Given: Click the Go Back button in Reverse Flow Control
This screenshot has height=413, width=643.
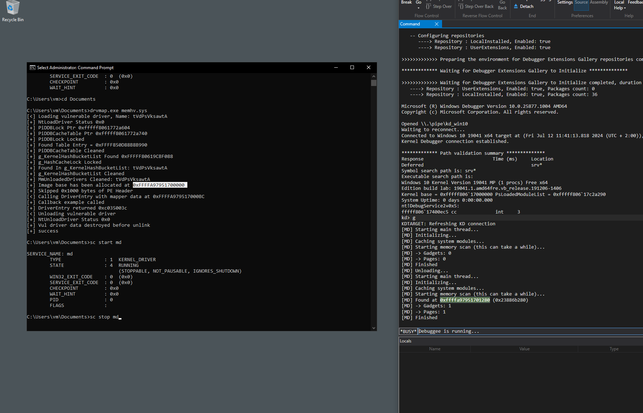Looking at the screenshot, I should tap(502, 5).
